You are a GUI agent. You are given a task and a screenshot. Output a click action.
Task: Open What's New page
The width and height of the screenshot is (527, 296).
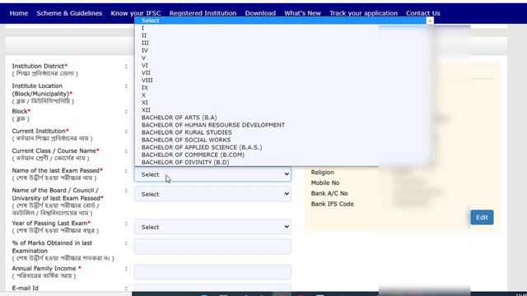[x=302, y=13]
